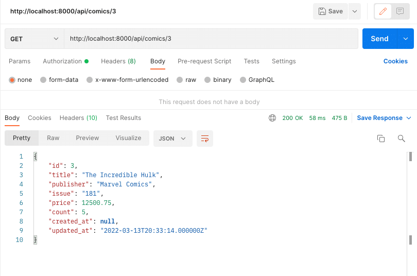Image resolution: width=417 pixels, height=276 pixels.
Task: Send the request
Action: coord(379,39)
